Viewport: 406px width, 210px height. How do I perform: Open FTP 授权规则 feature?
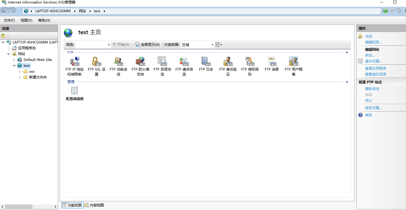coord(250,66)
